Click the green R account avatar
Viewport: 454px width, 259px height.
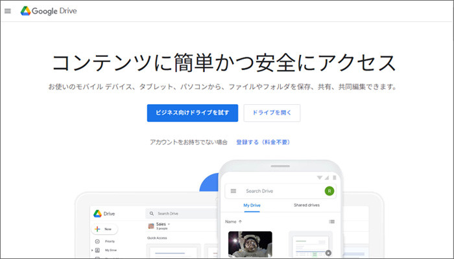(329, 191)
